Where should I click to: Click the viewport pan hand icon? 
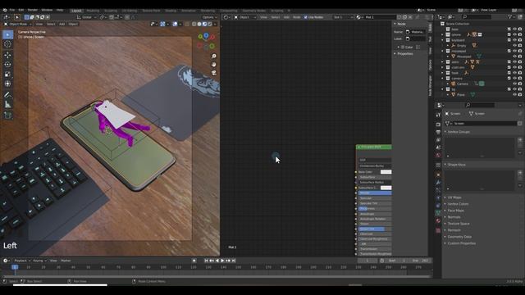point(213,64)
